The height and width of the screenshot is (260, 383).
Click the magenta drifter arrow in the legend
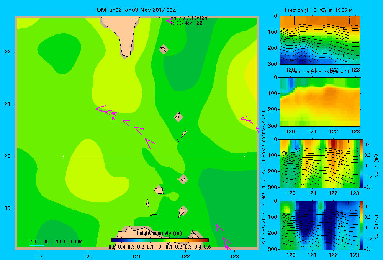coord(170,21)
